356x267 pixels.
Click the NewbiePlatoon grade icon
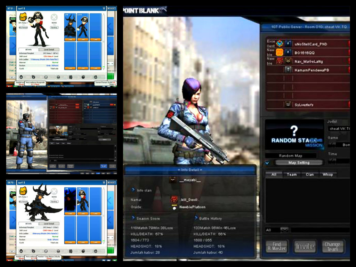point(174,207)
